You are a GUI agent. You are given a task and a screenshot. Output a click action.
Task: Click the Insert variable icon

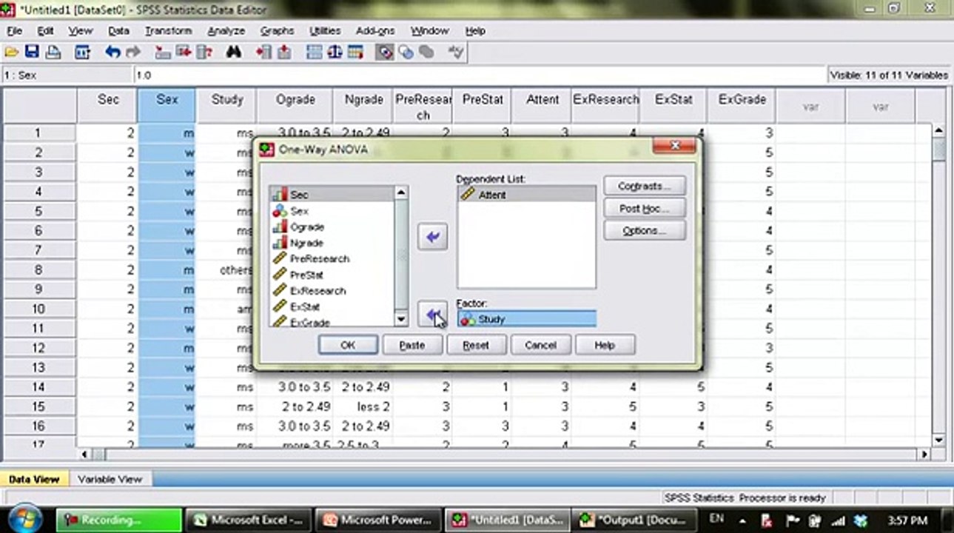coord(283,52)
